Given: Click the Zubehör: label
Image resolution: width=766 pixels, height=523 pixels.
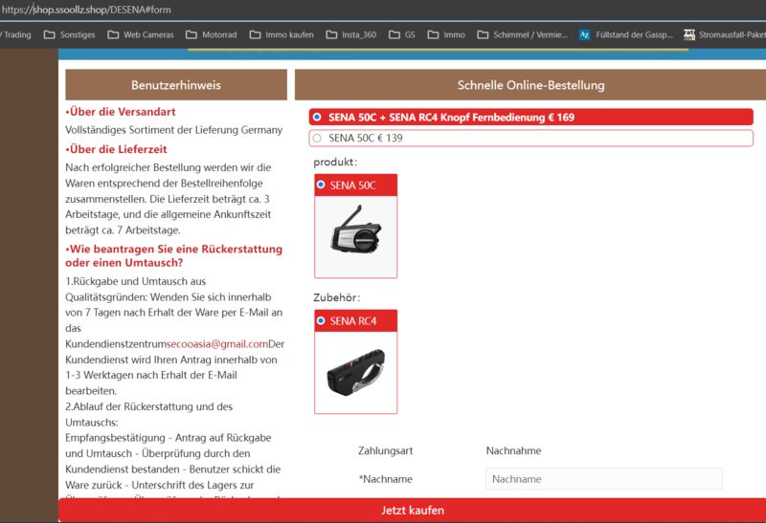Looking at the screenshot, I should 337,297.
